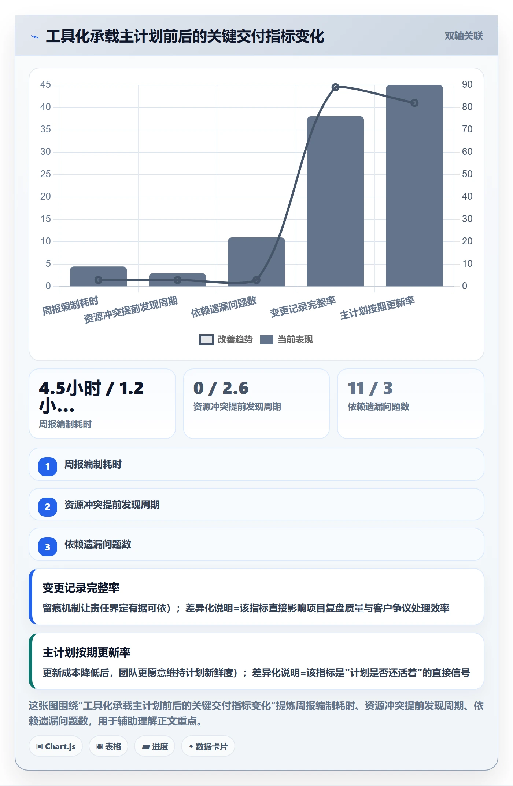
Task: Click the number 3 badge for 依赖遗漏问题数
Action: point(48,547)
